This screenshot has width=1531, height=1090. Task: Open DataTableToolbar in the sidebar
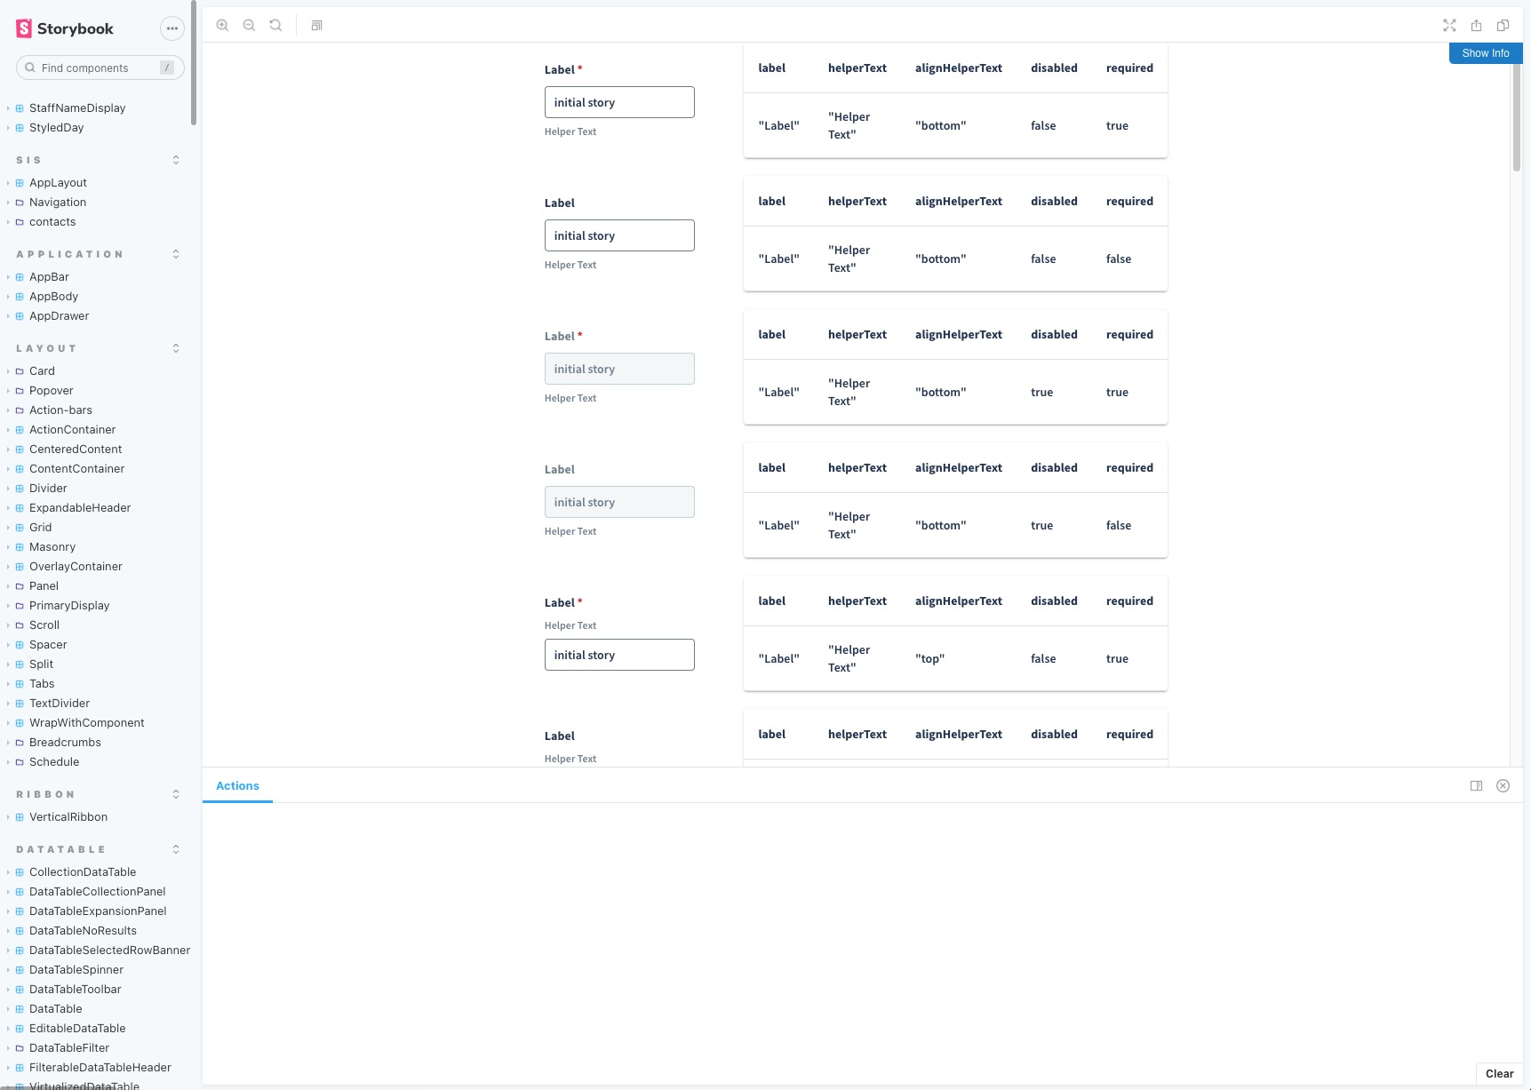tap(76, 990)
